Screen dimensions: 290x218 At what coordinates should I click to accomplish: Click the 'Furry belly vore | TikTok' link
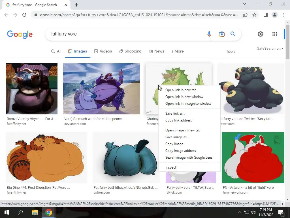[x=190, y=188]
